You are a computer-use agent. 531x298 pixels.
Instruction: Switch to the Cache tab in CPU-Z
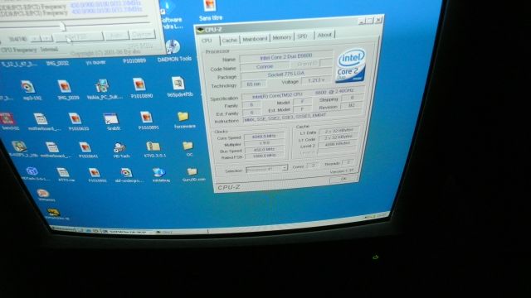(230, 41)
